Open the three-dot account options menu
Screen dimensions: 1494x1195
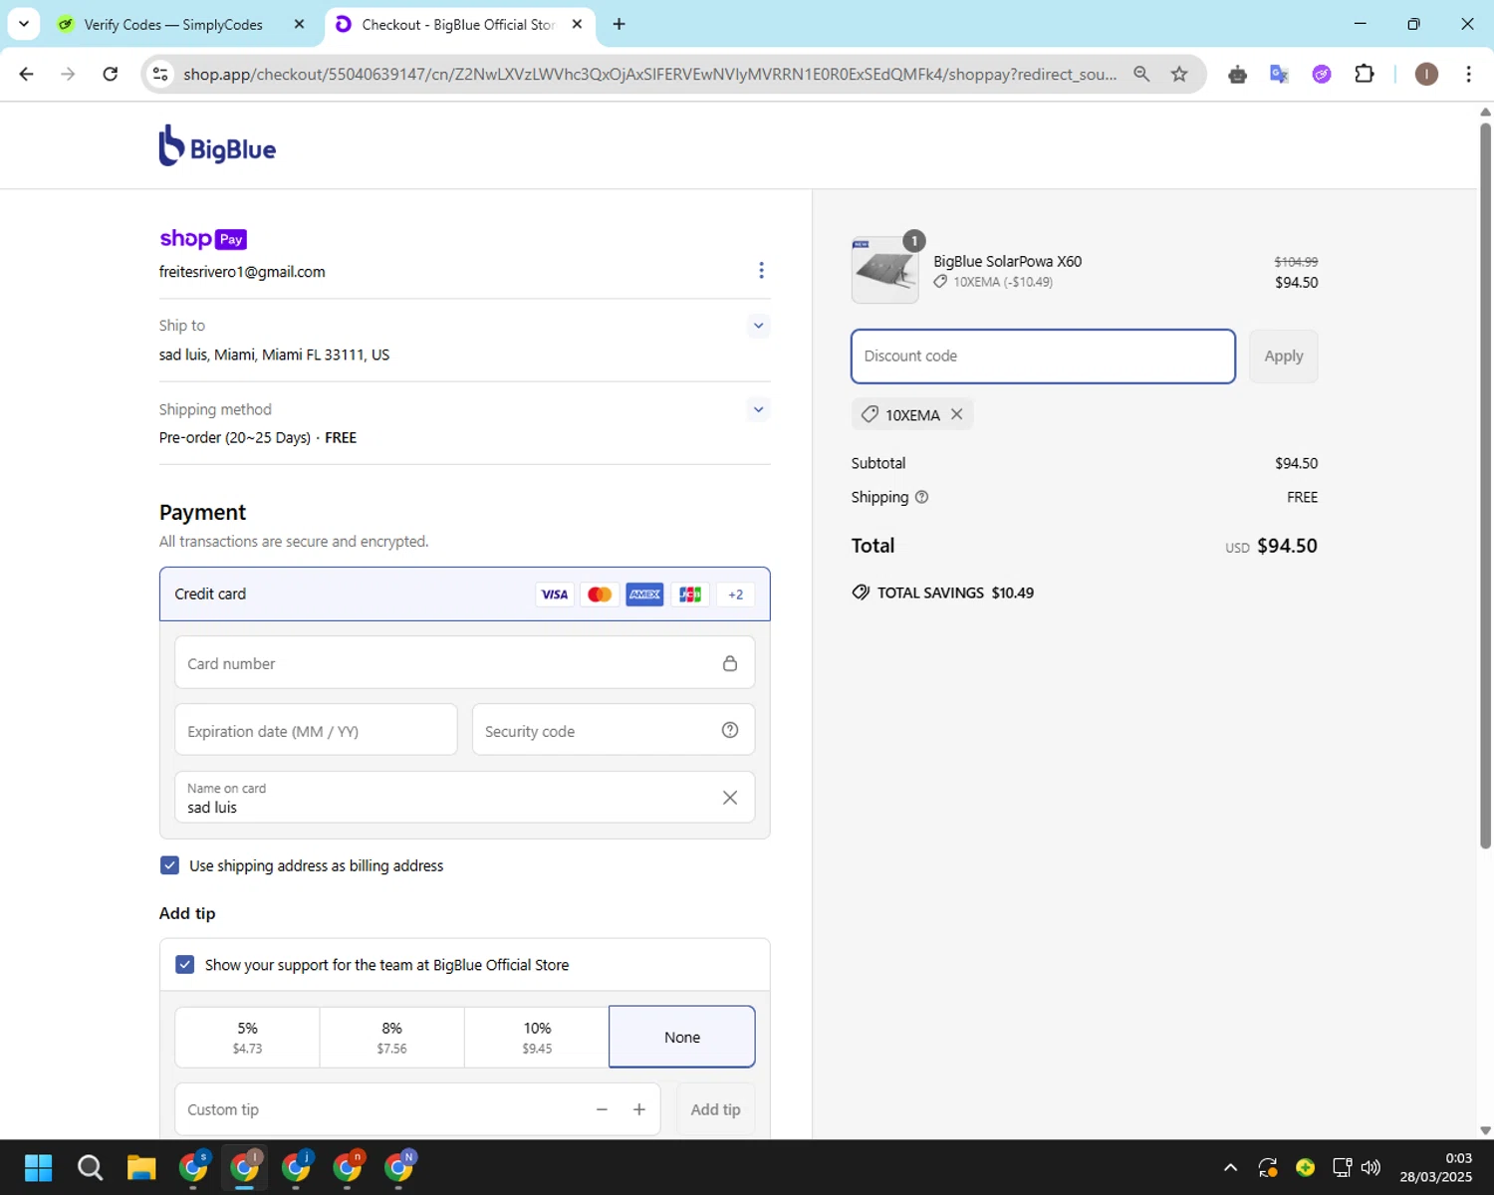pyautogui.click(x=761, y=271)
